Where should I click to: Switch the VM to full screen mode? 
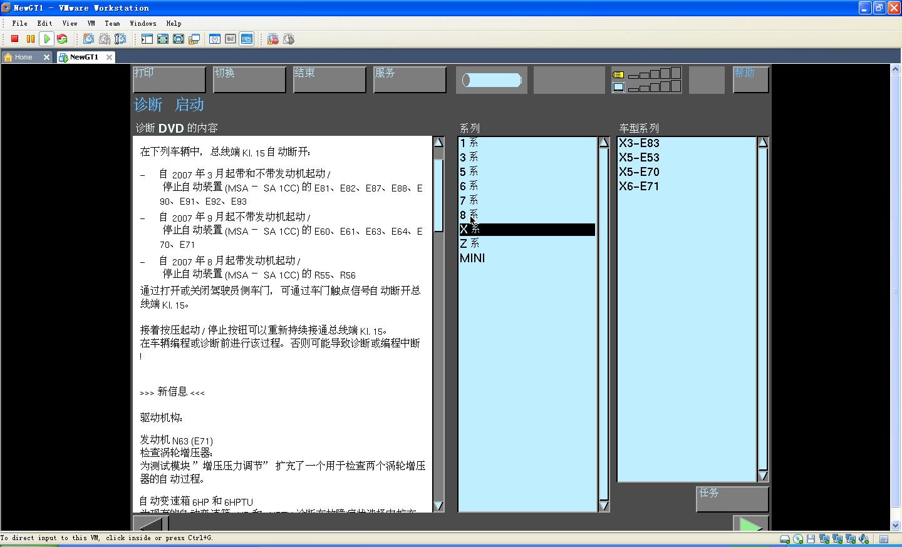coord(179,39)
